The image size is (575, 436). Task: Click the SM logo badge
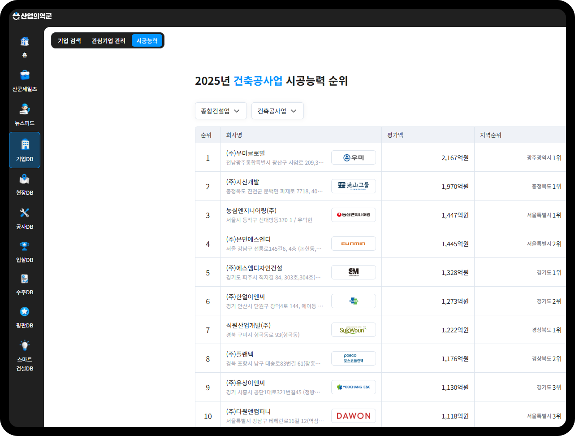point(354,272)
